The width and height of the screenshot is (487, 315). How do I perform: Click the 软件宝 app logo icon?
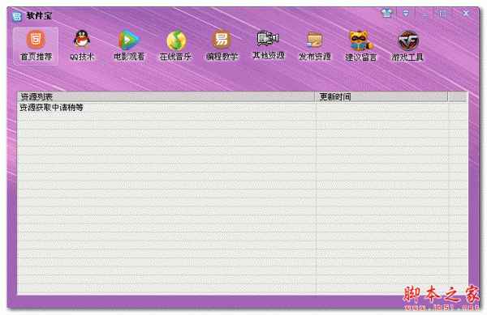(x=17, y=16)
